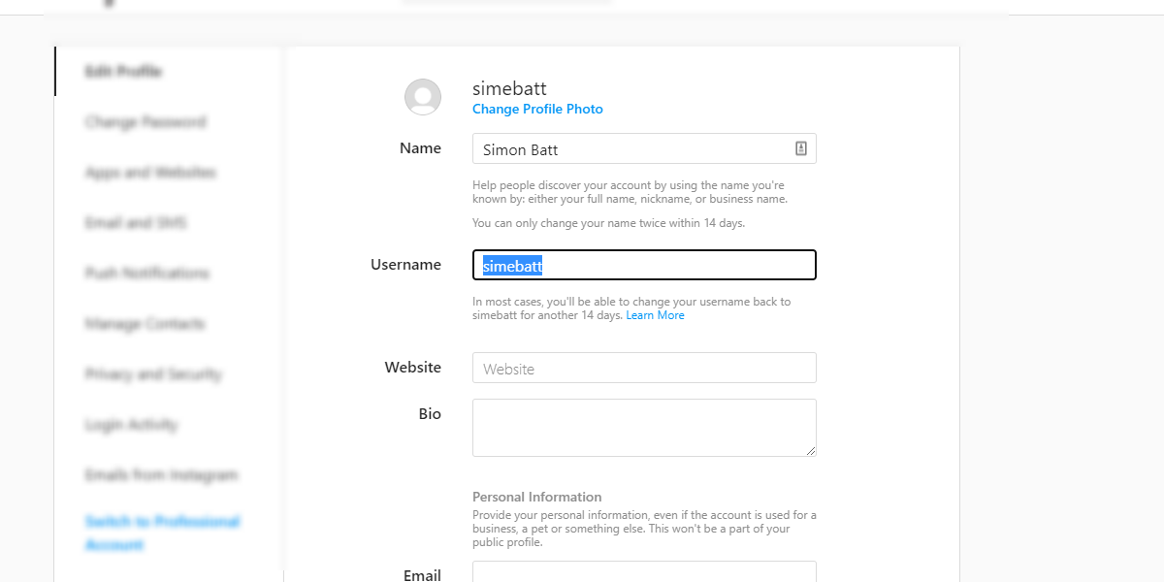Click the default profile avatar icon
The height and width of the screenshot is (582, 1164).
[423, 97]
